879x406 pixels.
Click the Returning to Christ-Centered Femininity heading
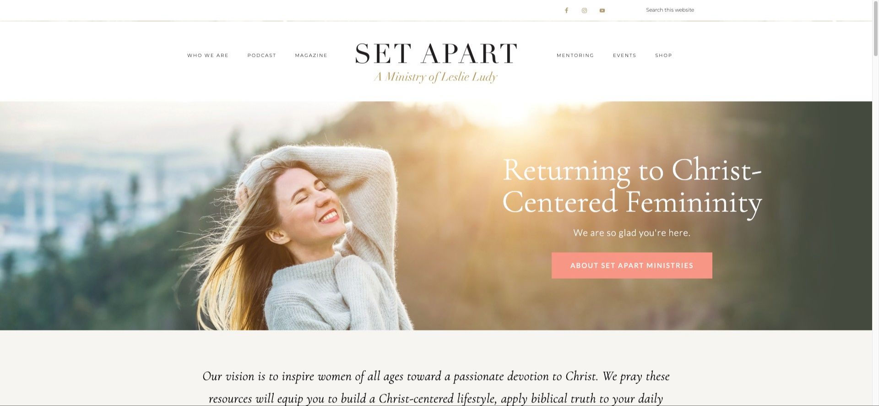pyautogui.click(x=632, y=186)
